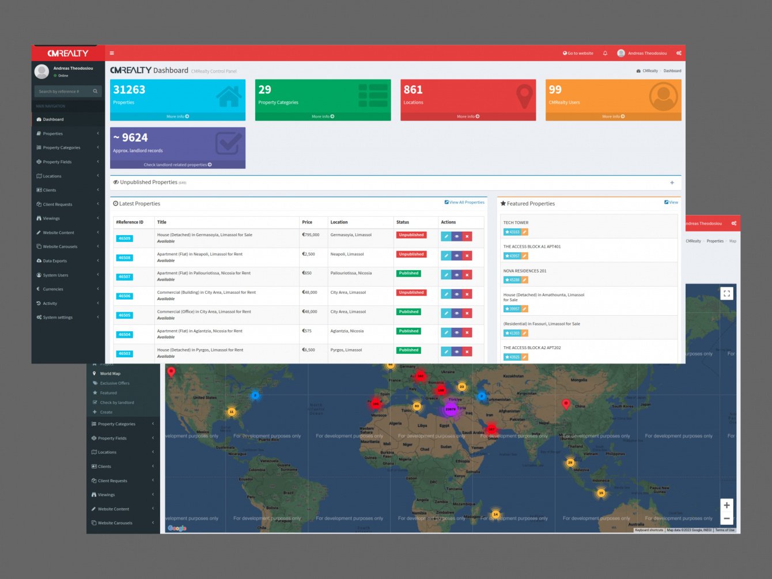Click the edit pencil for property 46509
Screen dimensions: 772x579
click(446, 236)
